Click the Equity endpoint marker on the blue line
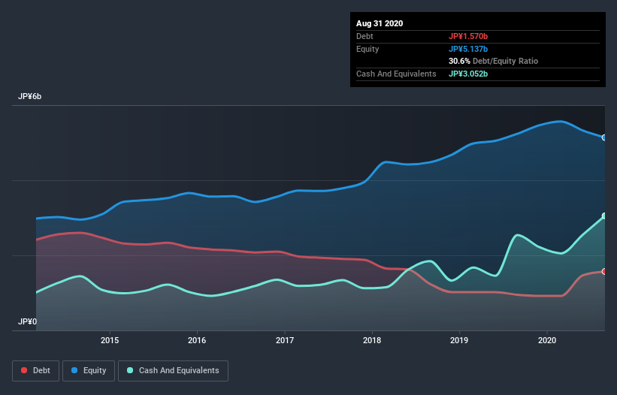The image size is (617, 395). [x=604, y=137]
